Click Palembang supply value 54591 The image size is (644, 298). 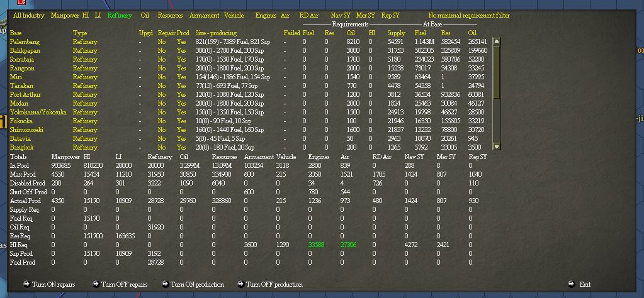click(395, 42)
